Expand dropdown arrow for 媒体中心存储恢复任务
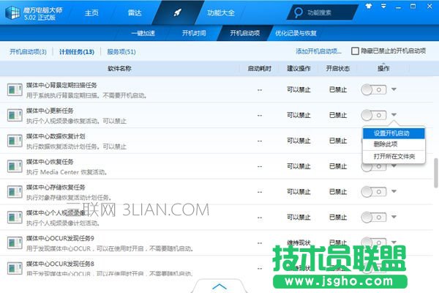439x293 pixels. tap(395, 191)
